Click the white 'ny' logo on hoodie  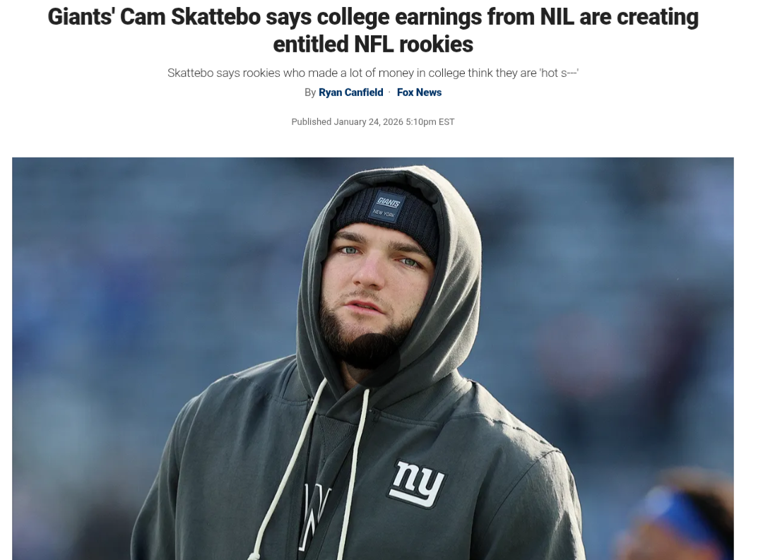pyautogui.click(x=417, y=484)
